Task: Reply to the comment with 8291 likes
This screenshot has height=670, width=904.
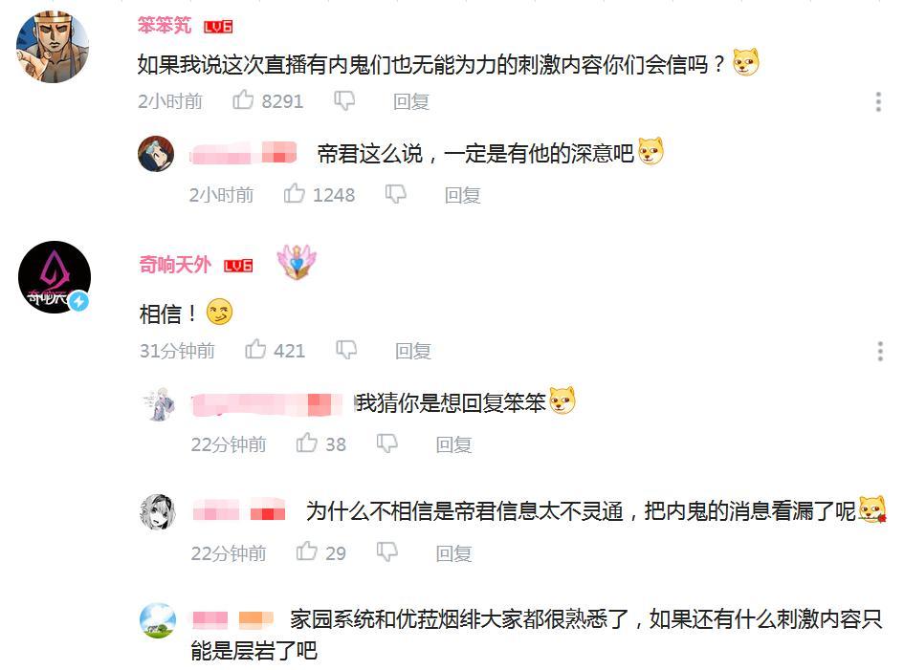Action: click(411, 101)
